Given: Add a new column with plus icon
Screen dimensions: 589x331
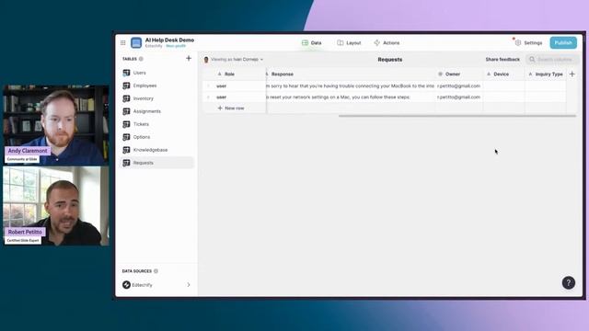Looking at the screenshot, I should point(572,74).
